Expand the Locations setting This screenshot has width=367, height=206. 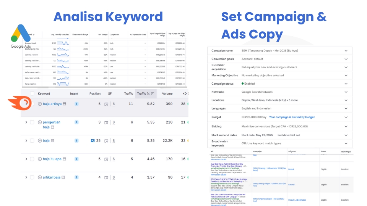pyautogui.click(x=346, y=100)
